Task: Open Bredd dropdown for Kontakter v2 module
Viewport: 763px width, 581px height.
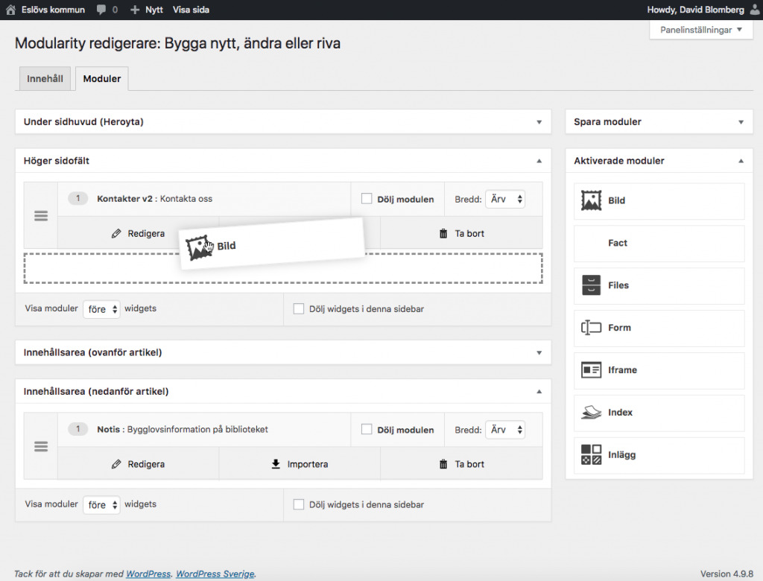Action: 504,199
